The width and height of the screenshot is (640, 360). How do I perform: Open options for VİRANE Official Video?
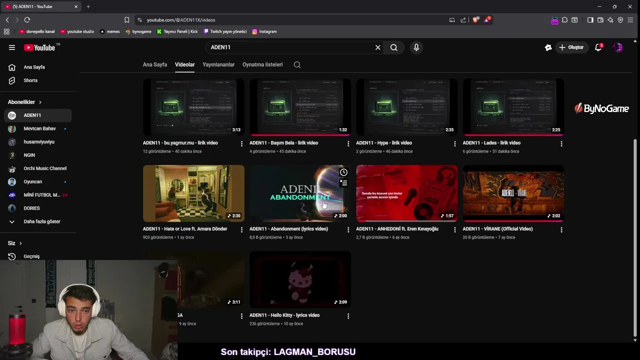561,230
